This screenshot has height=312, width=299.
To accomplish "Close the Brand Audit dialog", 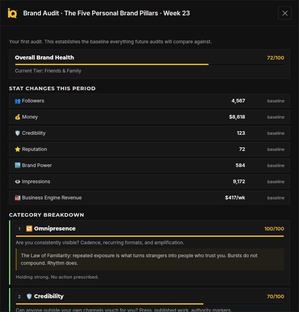I will [x=285, y=13].
